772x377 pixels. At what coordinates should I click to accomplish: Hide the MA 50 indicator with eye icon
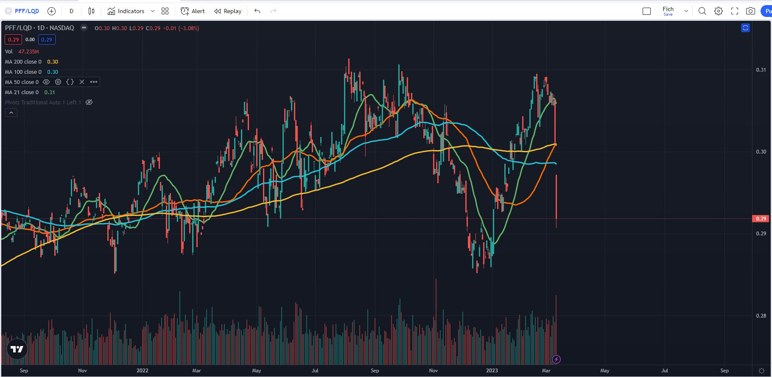point(46,82)
